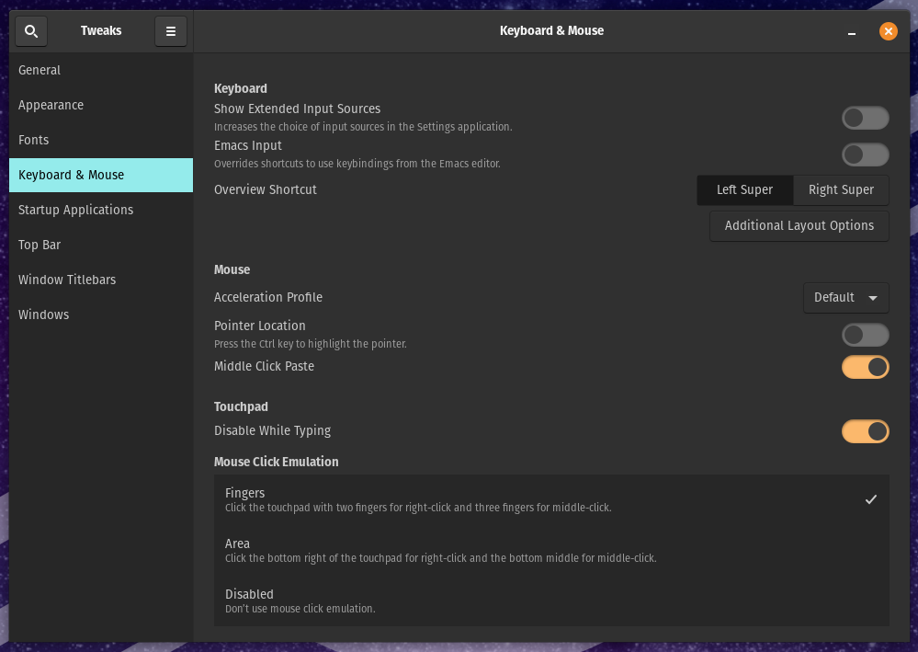Set Overview Shortcut to Right Super
Image resolution: width=918 pixels, height=652 pixels.
pos(841,190)
